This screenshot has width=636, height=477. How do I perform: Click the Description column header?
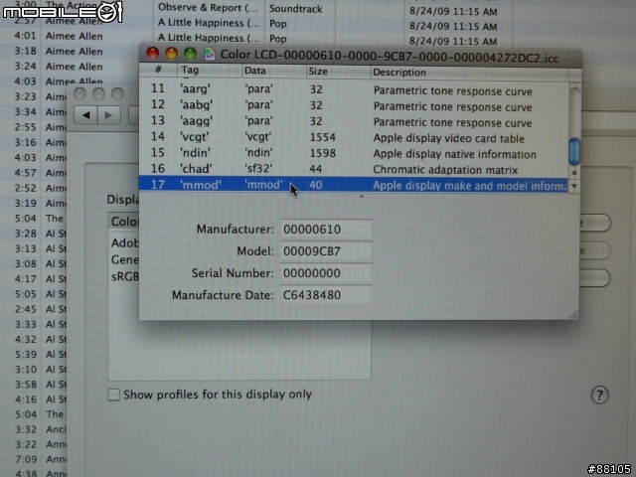(470, 73)
